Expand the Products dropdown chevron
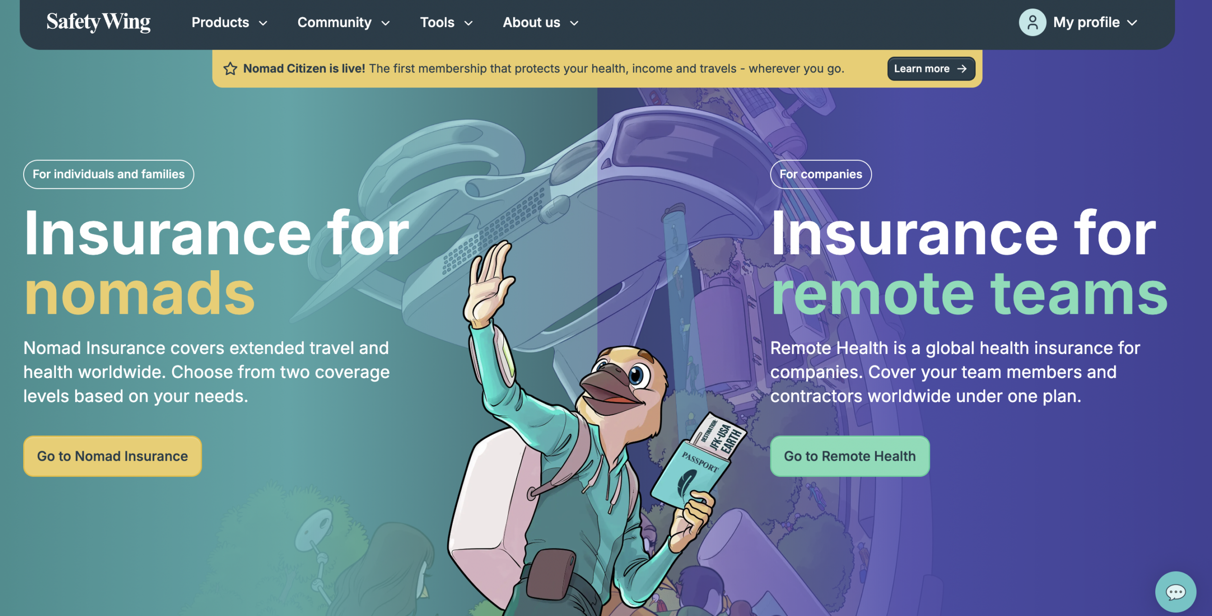Image resolution: width=1212 pixels, height=616 pixels. click(263, 23)
